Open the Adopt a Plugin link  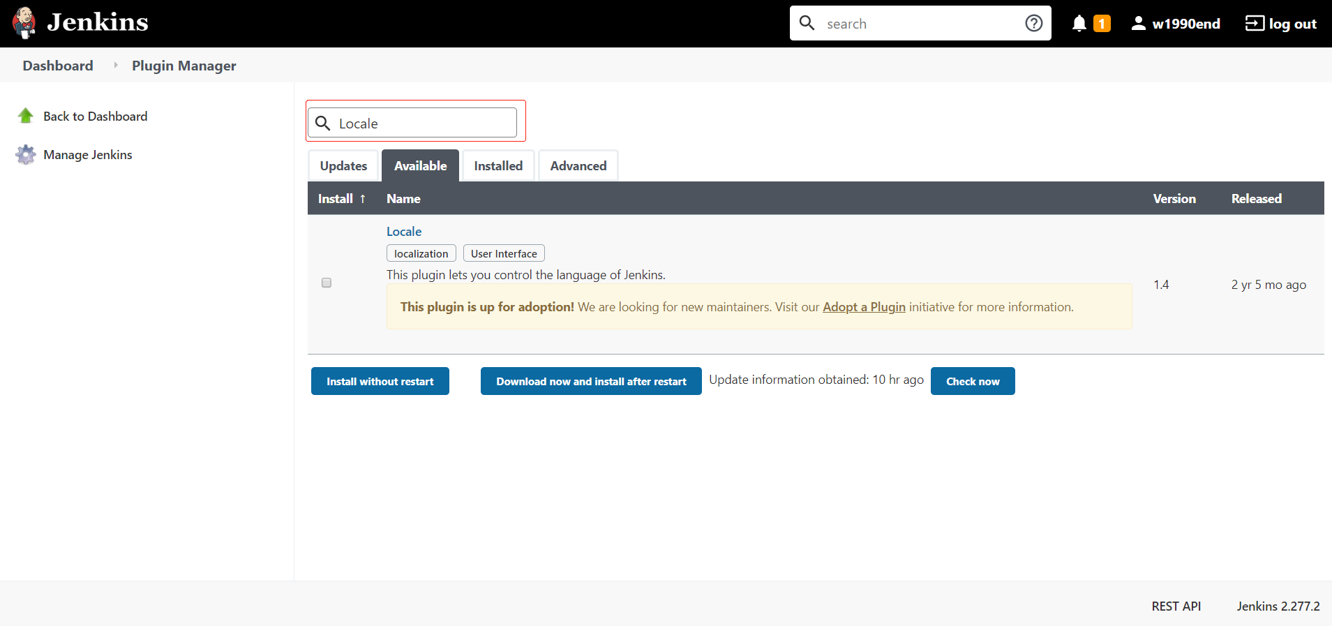pos(864,307)
